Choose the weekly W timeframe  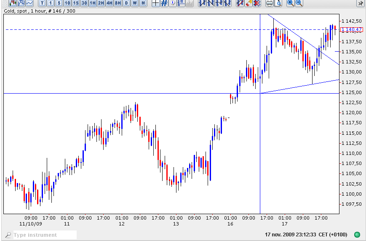[x=135, y=3]
